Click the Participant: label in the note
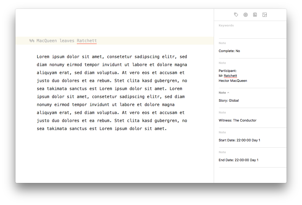Image resolution: width=302 pixels, height=205 pixels. pyautogui.click(x=228, y=71)
